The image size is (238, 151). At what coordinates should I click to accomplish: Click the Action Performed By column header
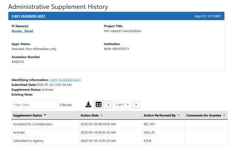tap(159, 115)
